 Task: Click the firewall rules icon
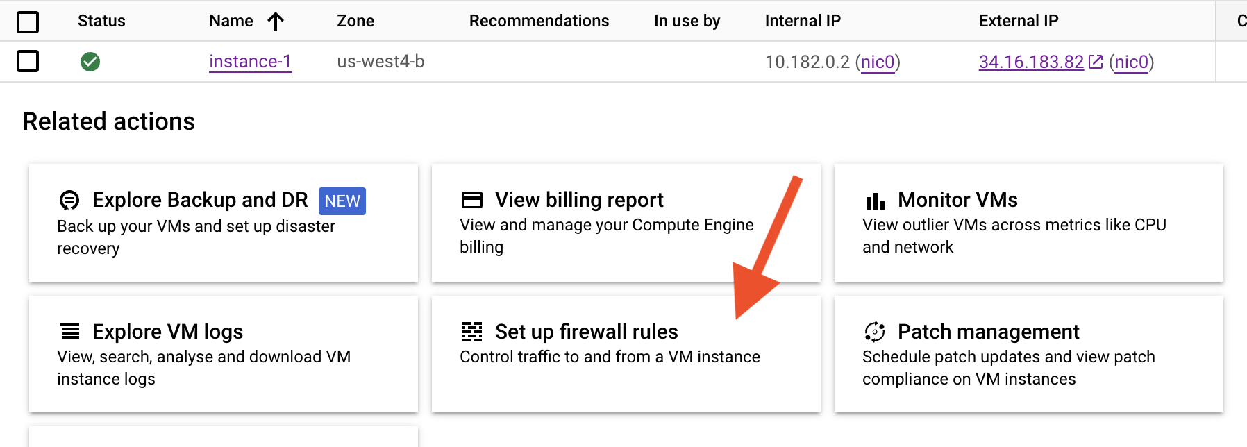[472, 332]
